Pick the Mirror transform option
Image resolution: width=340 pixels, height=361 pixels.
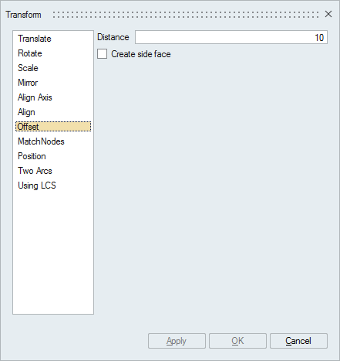[28, 83]
